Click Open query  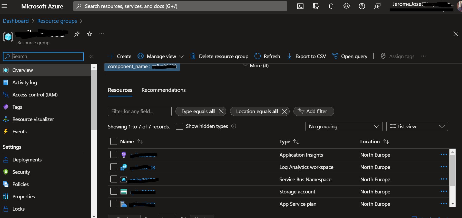349,56
